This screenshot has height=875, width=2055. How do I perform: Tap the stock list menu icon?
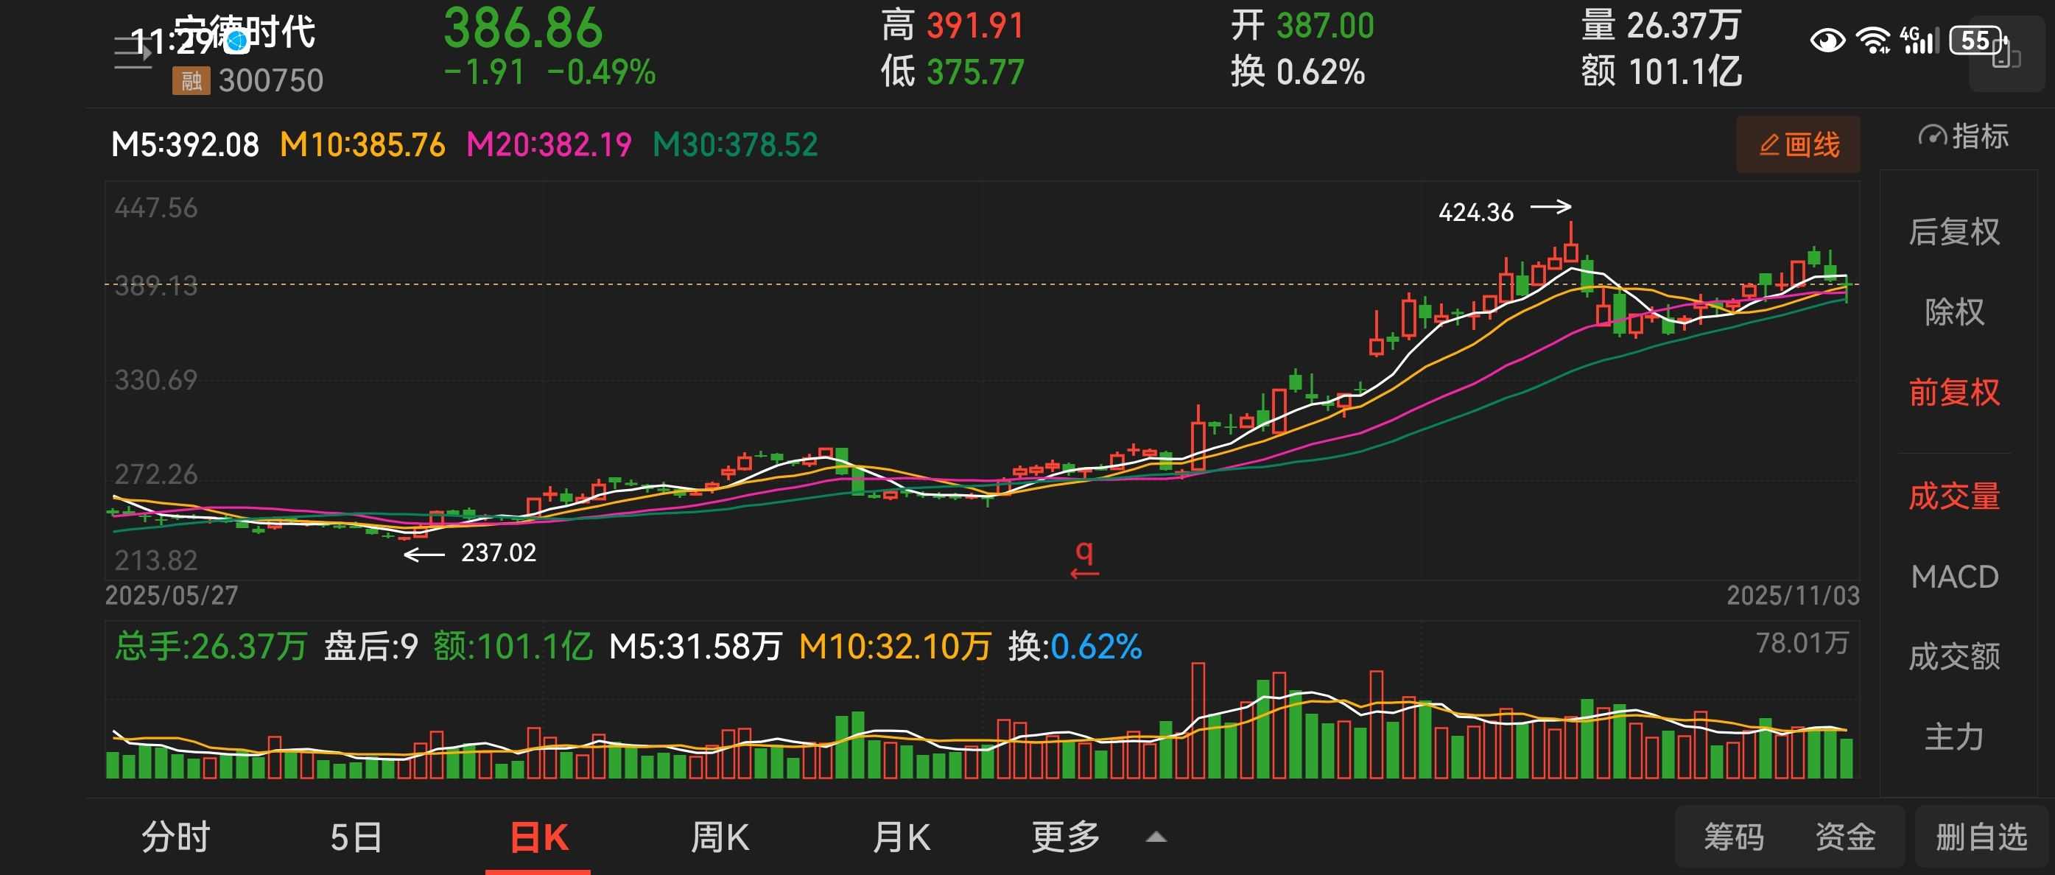[x=132, y=52]
